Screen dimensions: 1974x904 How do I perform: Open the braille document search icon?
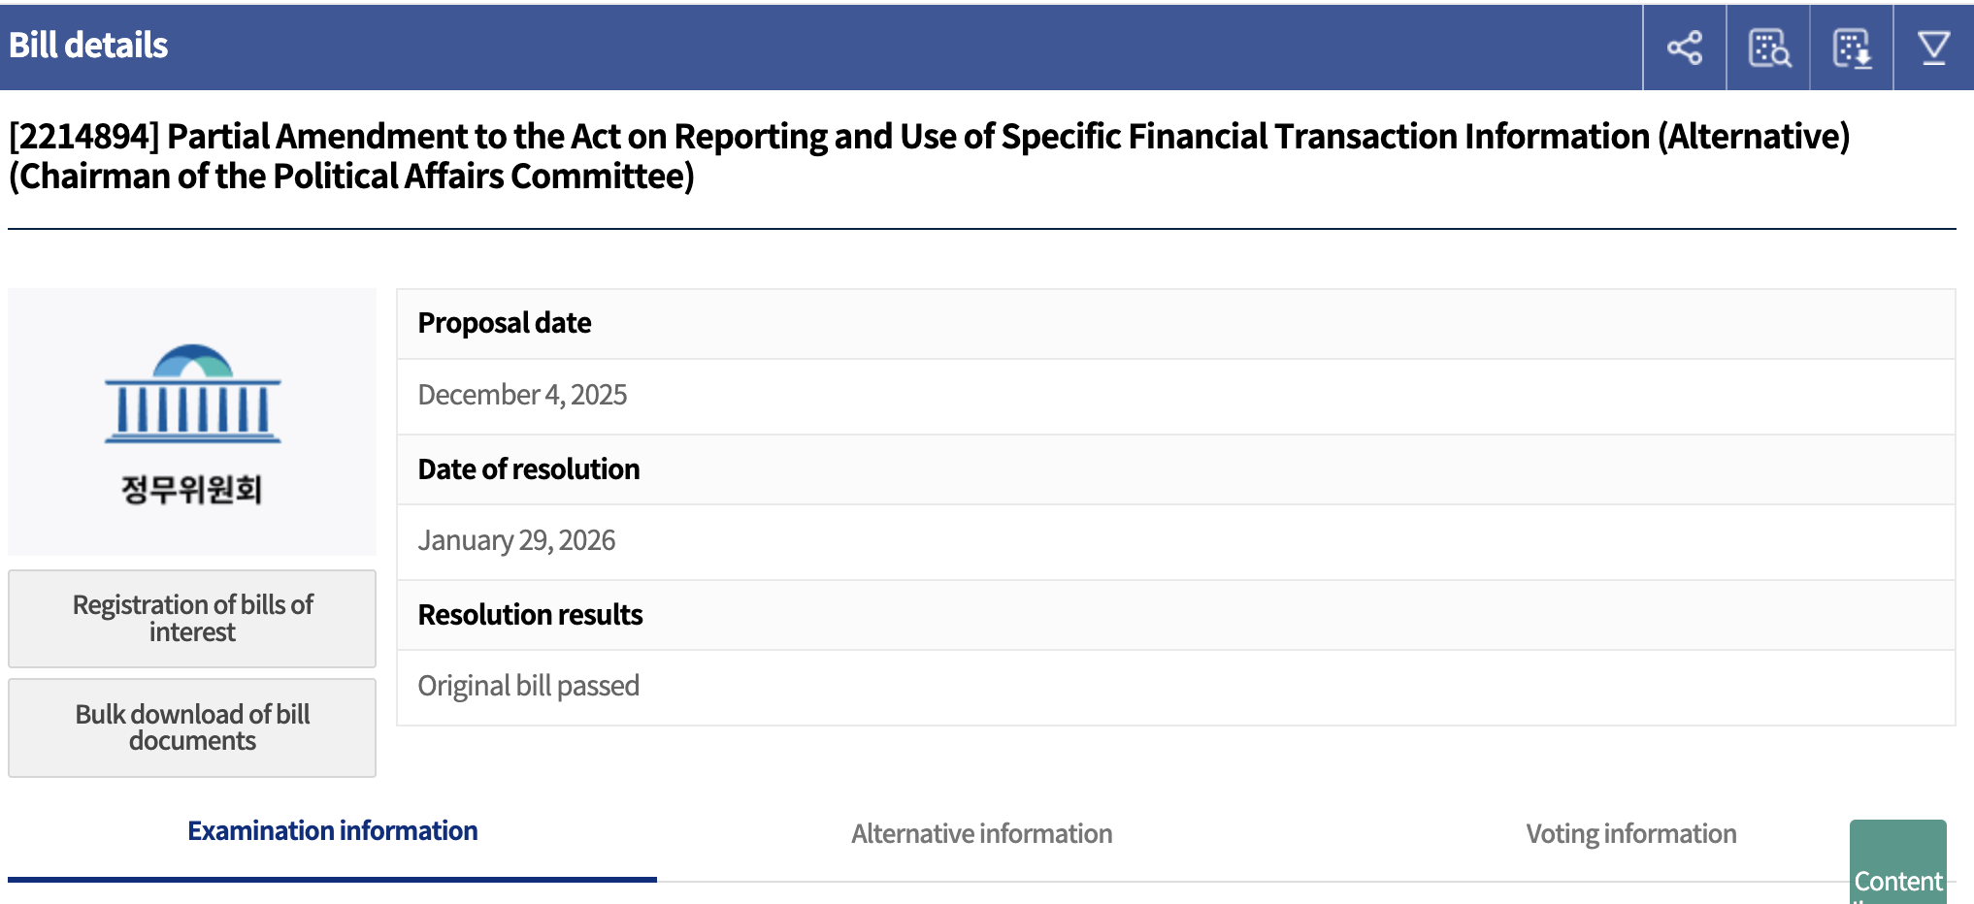pos(1768,48)
